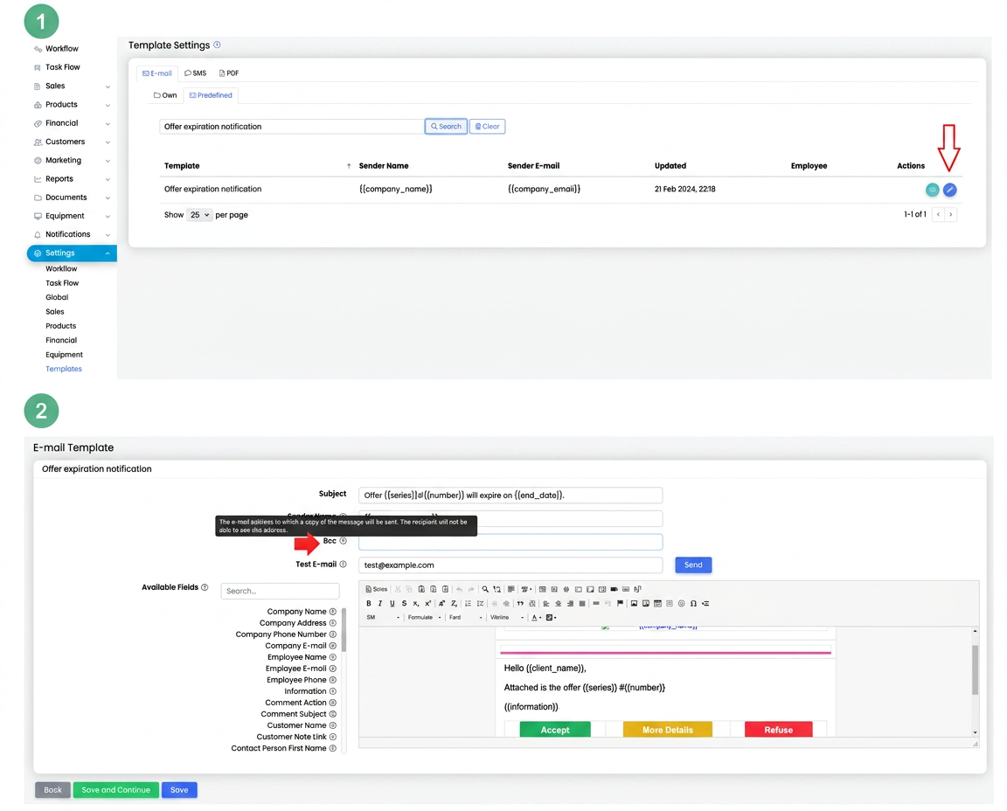Apply bold formatting in the editor toolbar
Screen dimensions: 1007x811
click(x=369, y=604)
